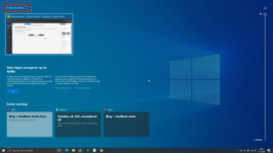This screenshot has height=153, width=273.
Task: Open the dark Word activity card
Action: tap(127, 124)
